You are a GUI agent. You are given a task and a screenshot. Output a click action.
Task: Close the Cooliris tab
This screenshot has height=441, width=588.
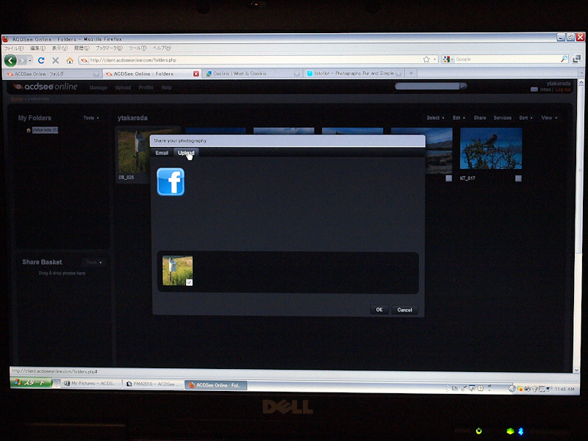pos(297,73)
